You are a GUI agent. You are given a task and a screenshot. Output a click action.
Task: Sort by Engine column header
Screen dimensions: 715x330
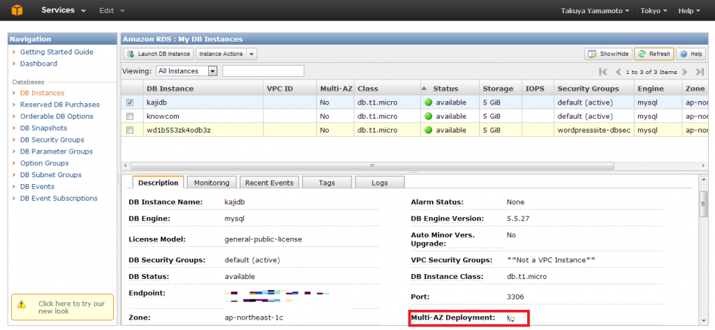click(x=657, y=89)
